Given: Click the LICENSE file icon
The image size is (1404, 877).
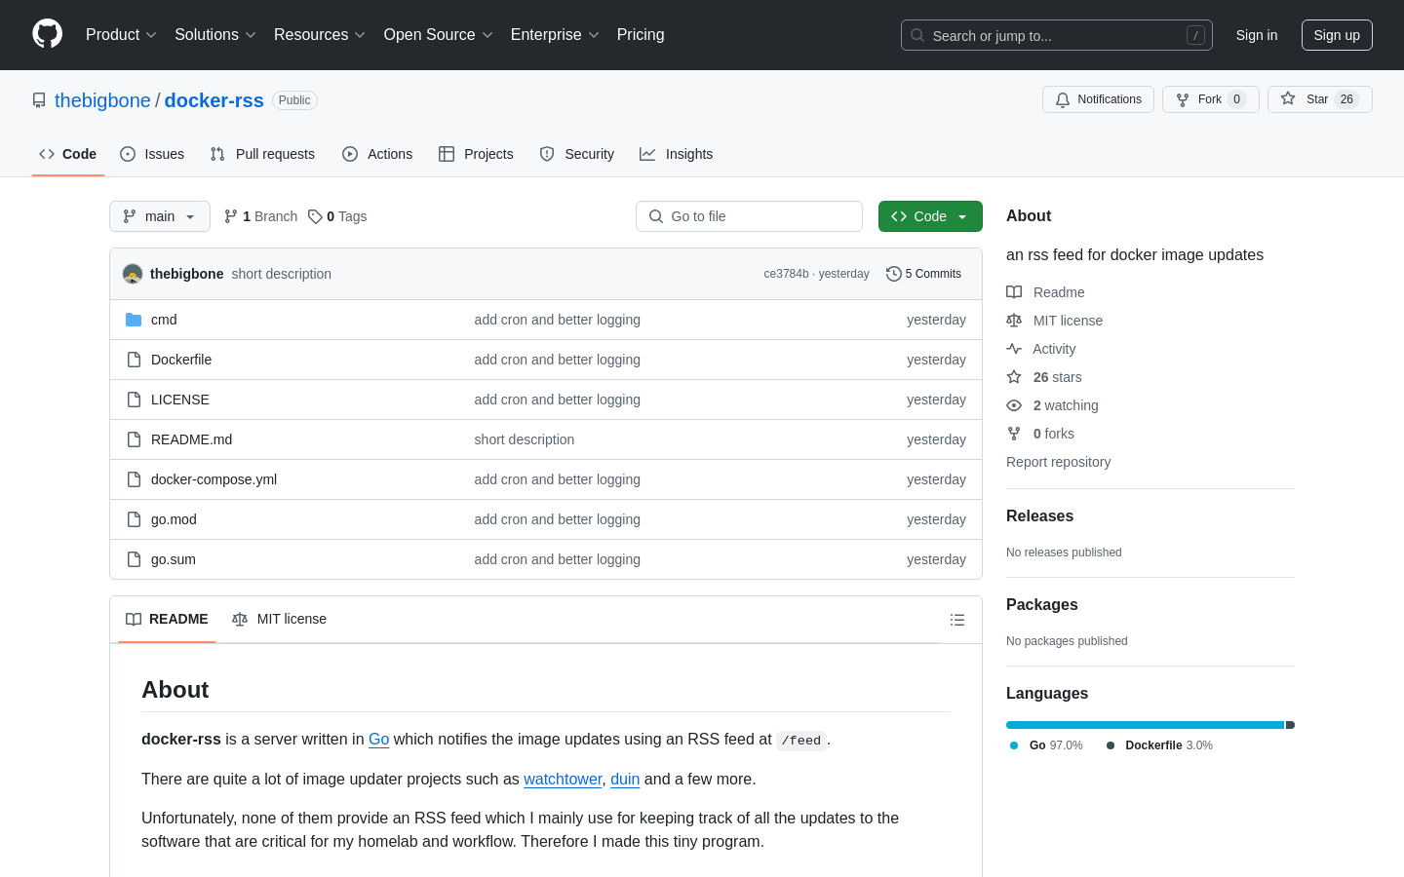Looking at the screenshot, I should point(134,400).
